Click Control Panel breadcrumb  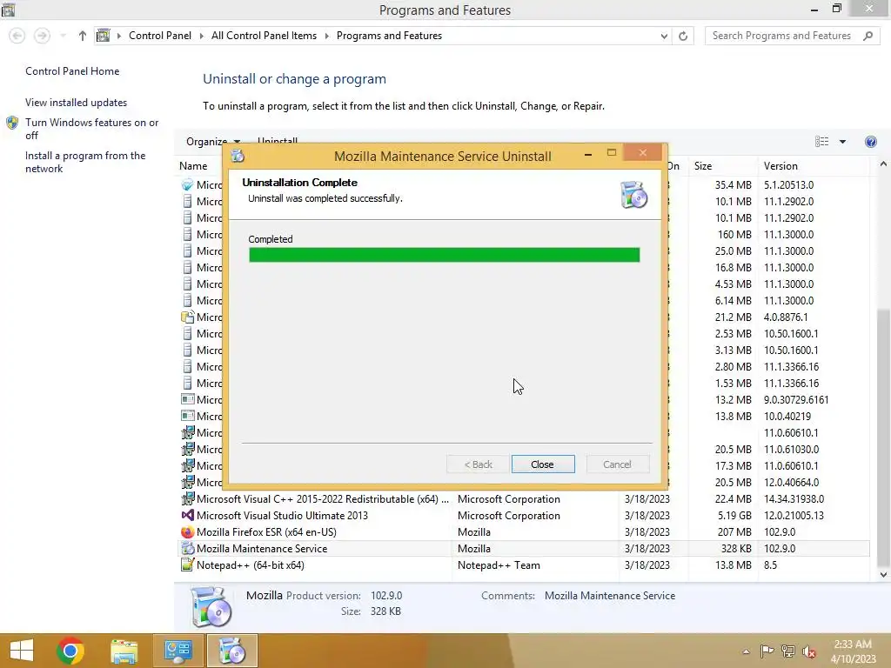coord(160,35)
